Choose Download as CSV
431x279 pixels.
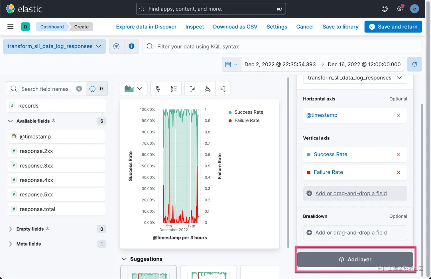coord(235,27)
